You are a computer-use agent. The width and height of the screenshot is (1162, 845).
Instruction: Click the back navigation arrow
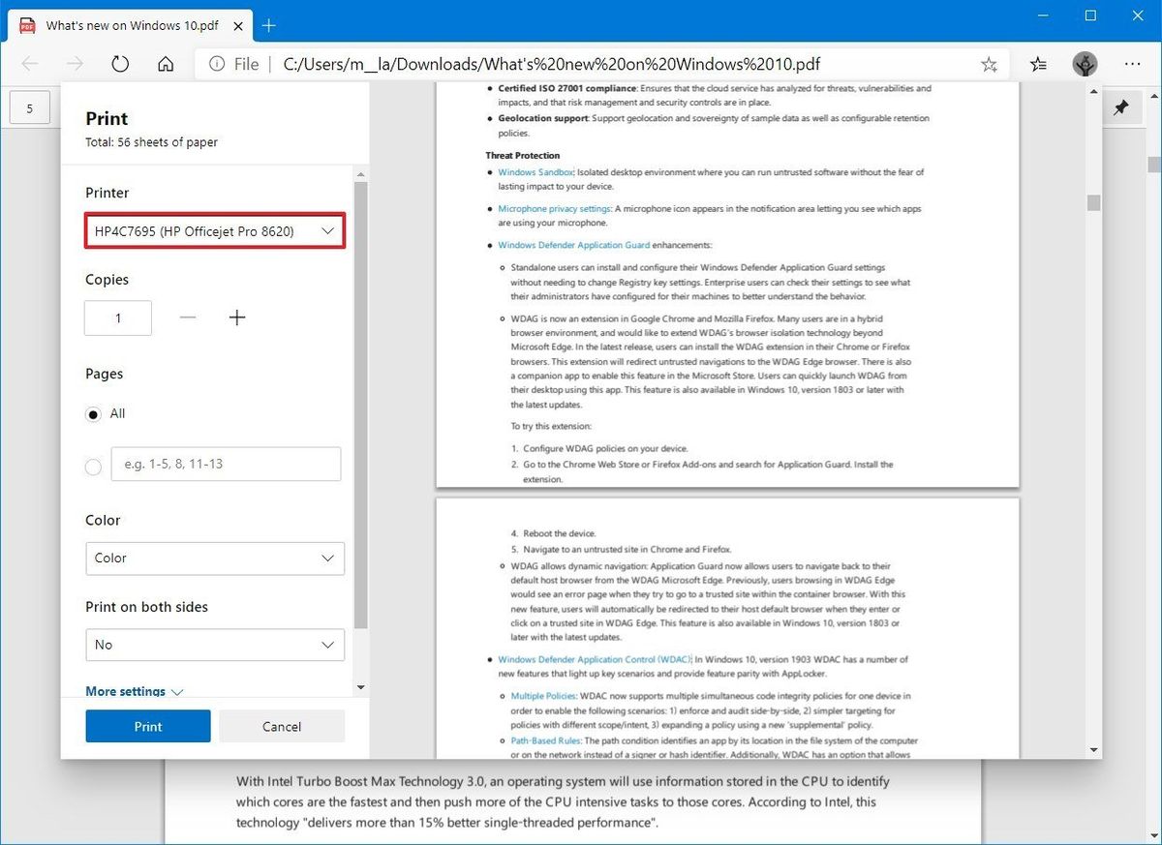coord(29,63)
